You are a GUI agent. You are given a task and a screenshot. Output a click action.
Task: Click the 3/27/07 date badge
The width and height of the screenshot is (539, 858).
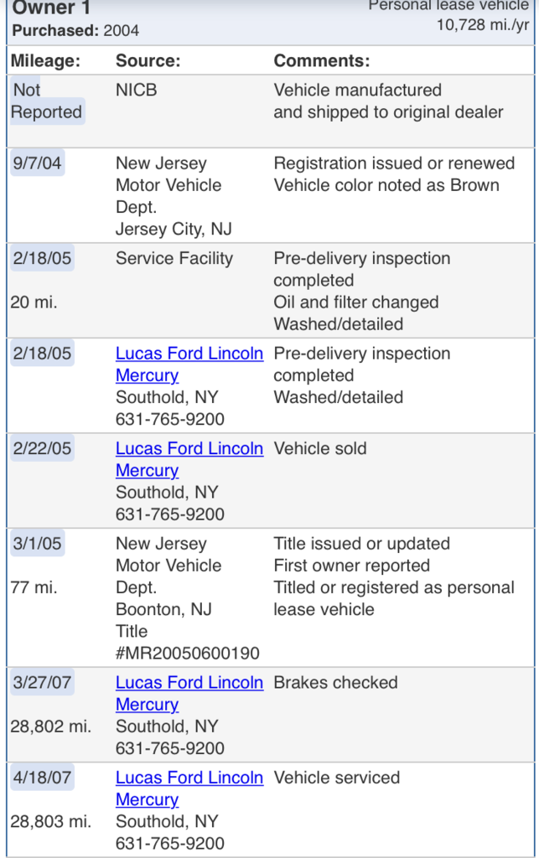(x=42, y=683)
